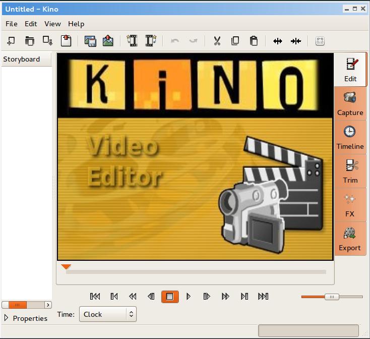Maximize the Kino window
This screenshot has height=339, width=370.
coord(355,9)
